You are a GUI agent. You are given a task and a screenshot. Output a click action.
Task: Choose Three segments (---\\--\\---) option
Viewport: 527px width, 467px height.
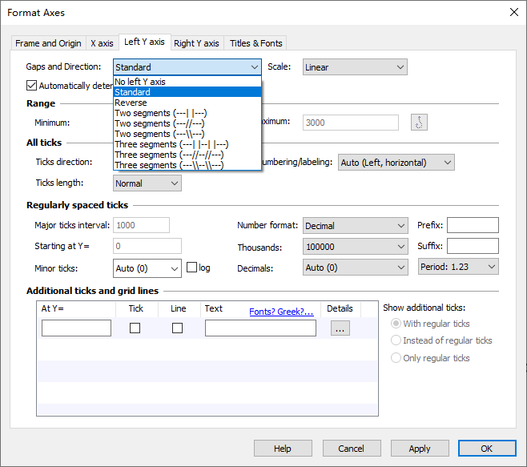click(x=187, y=165)
